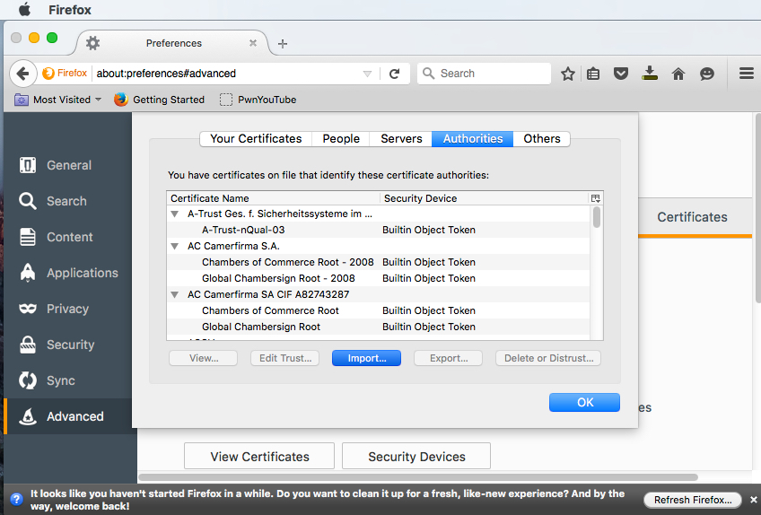The height and width of the screenshot is (515, 761).
Task: Select Global Chambersign Root - 2008 row
Action: (x=379, y=278)
